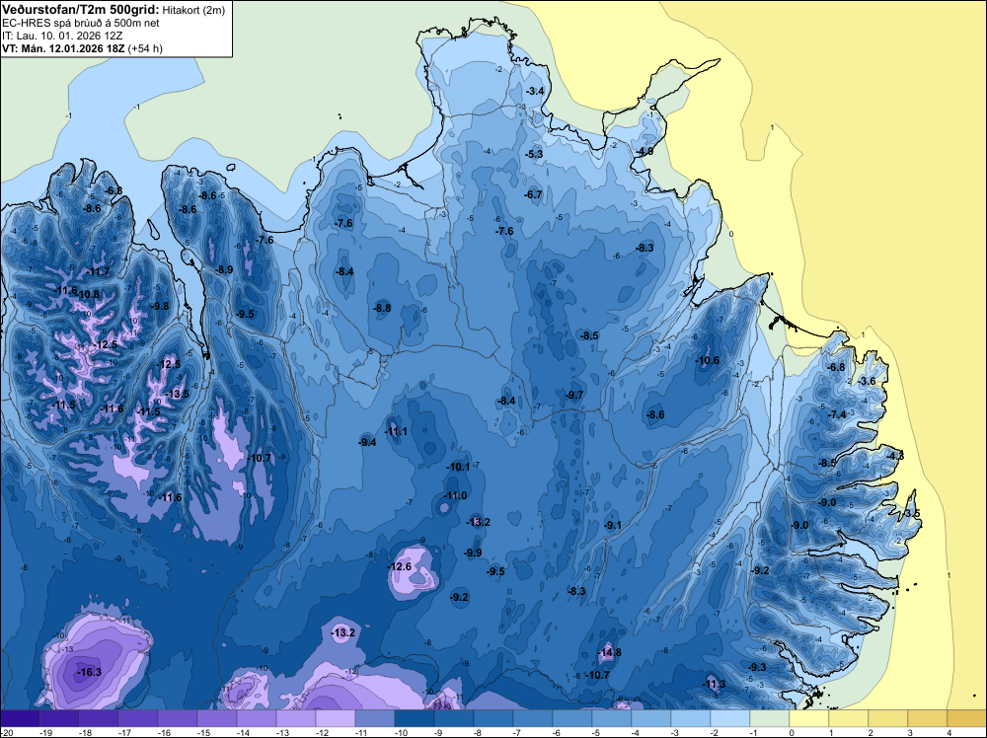Select the pale yellow legend swatch at 0

coord(809,718)
